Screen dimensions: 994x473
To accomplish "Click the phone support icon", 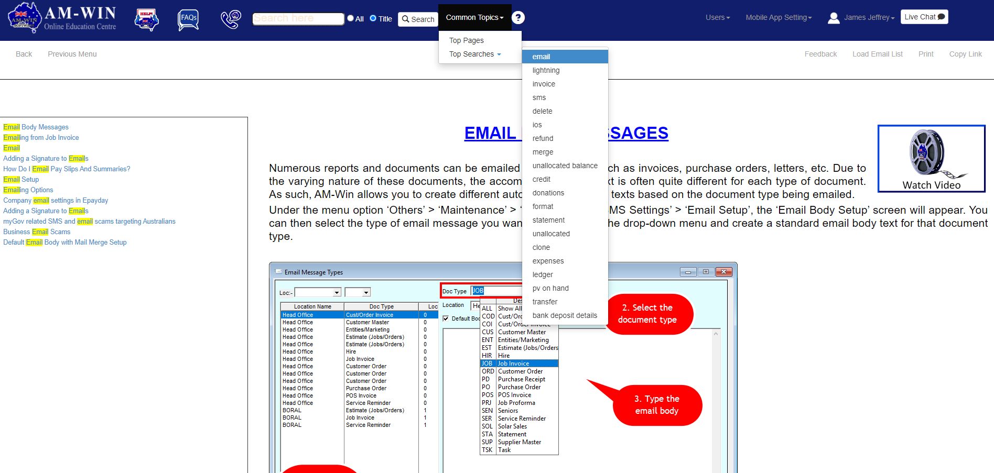I will tap(231, 19).
